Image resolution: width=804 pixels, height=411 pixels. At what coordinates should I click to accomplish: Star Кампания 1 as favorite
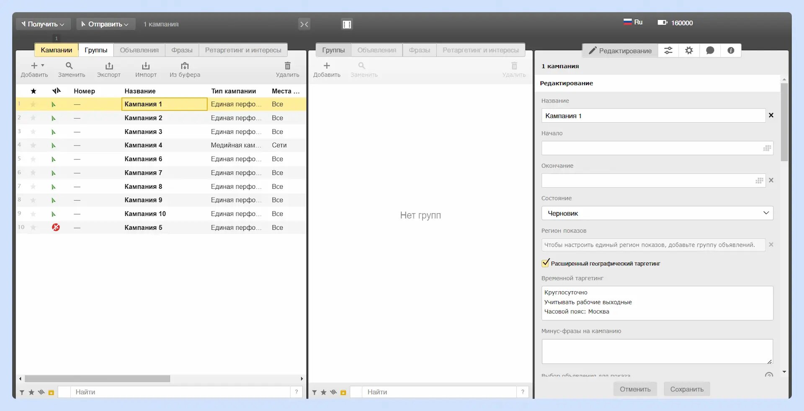(x=33, y=104)
